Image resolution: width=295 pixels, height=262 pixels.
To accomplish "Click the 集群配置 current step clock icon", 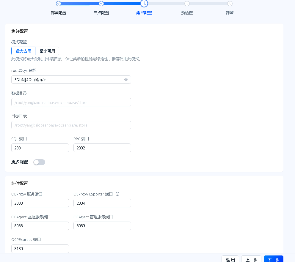I will pyautogui.click(x=144, y=3).
